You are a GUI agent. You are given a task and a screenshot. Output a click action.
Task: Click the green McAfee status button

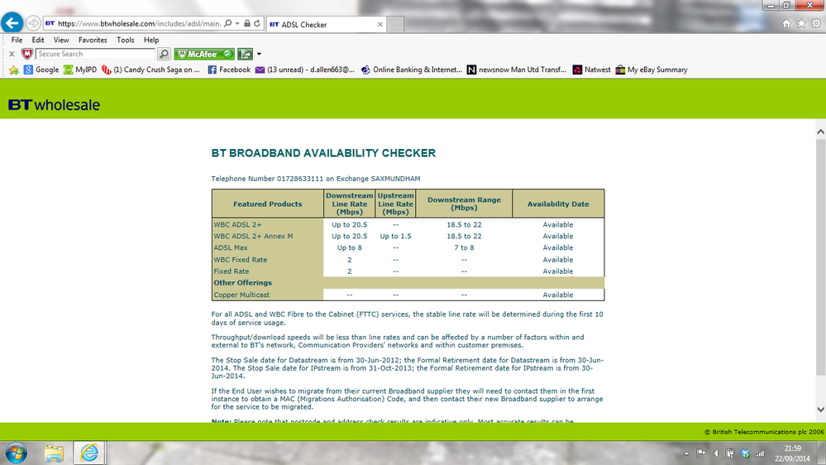[204, 54]
